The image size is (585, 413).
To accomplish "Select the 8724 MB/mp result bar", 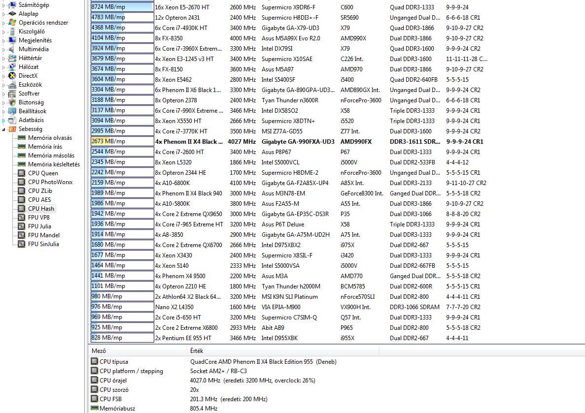I will [122, 7].
